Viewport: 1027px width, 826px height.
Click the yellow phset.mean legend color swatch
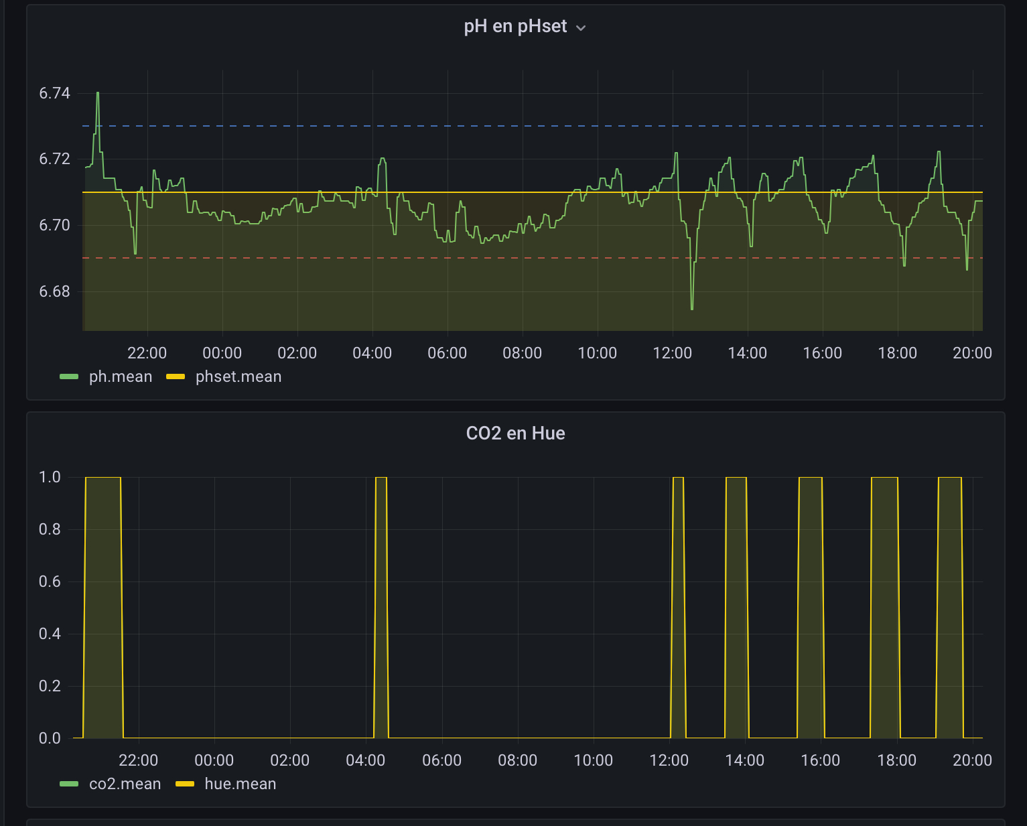[x=176, y=377]
